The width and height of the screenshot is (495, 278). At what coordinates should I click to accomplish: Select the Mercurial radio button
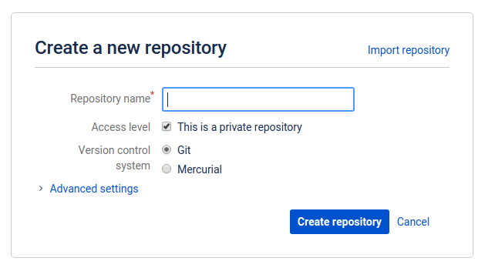(x=167, y=169)
